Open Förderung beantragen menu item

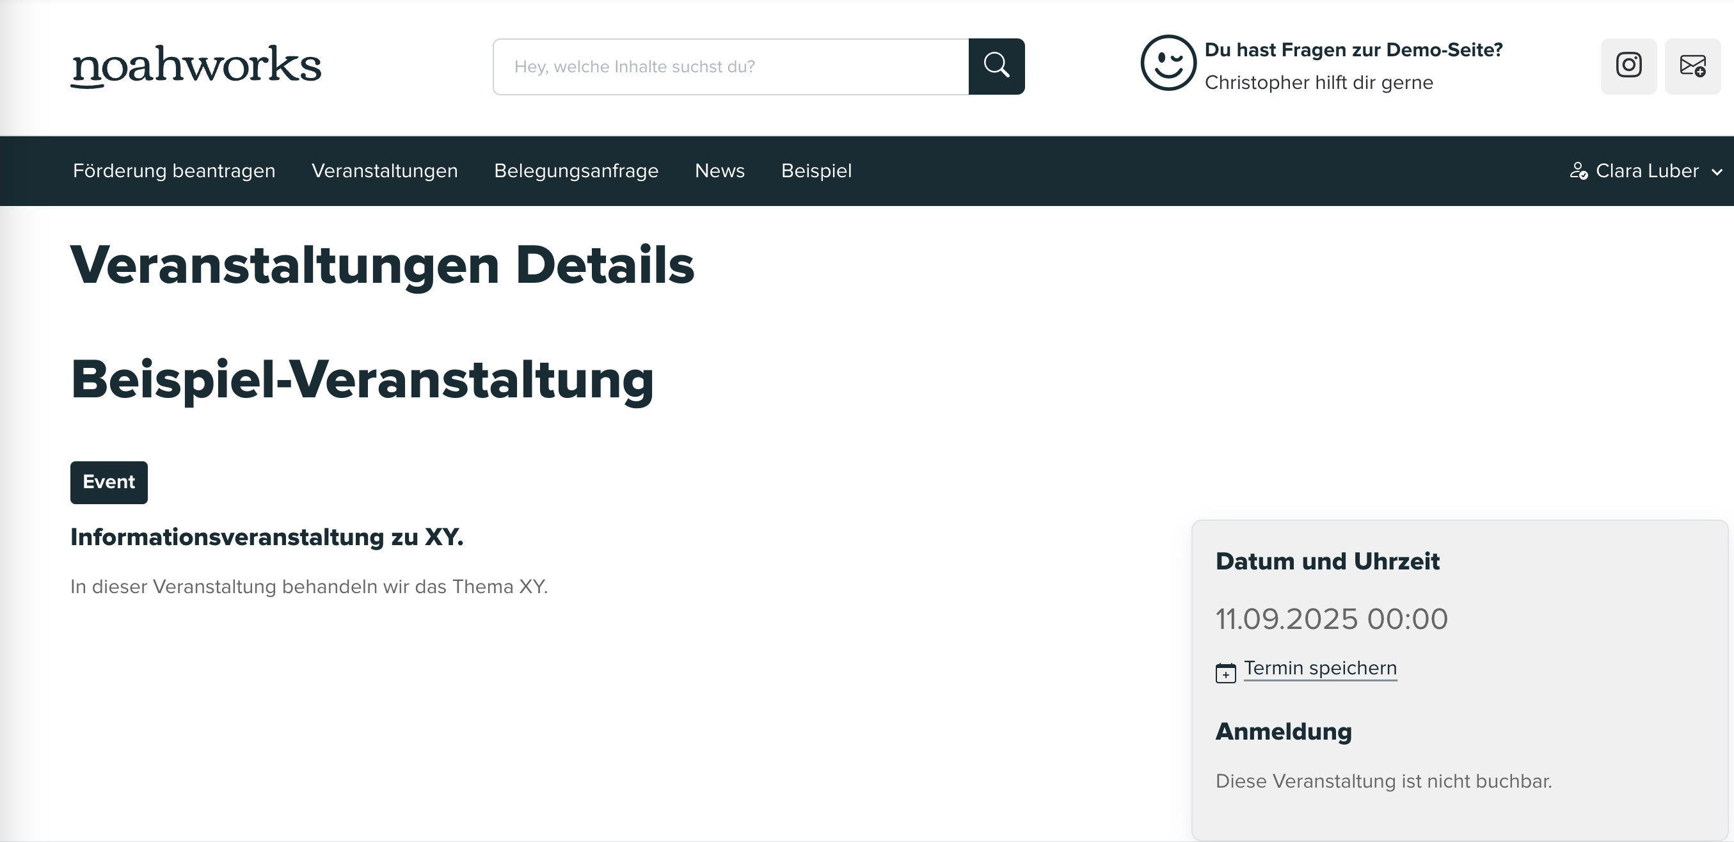coord(174,171)
